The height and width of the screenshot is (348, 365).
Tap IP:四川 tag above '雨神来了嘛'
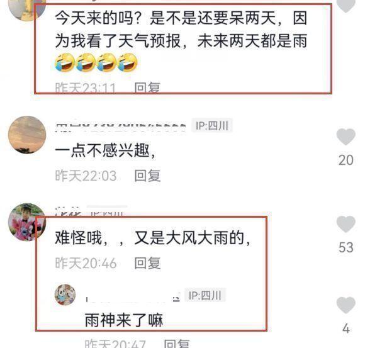tap(205, 295)
